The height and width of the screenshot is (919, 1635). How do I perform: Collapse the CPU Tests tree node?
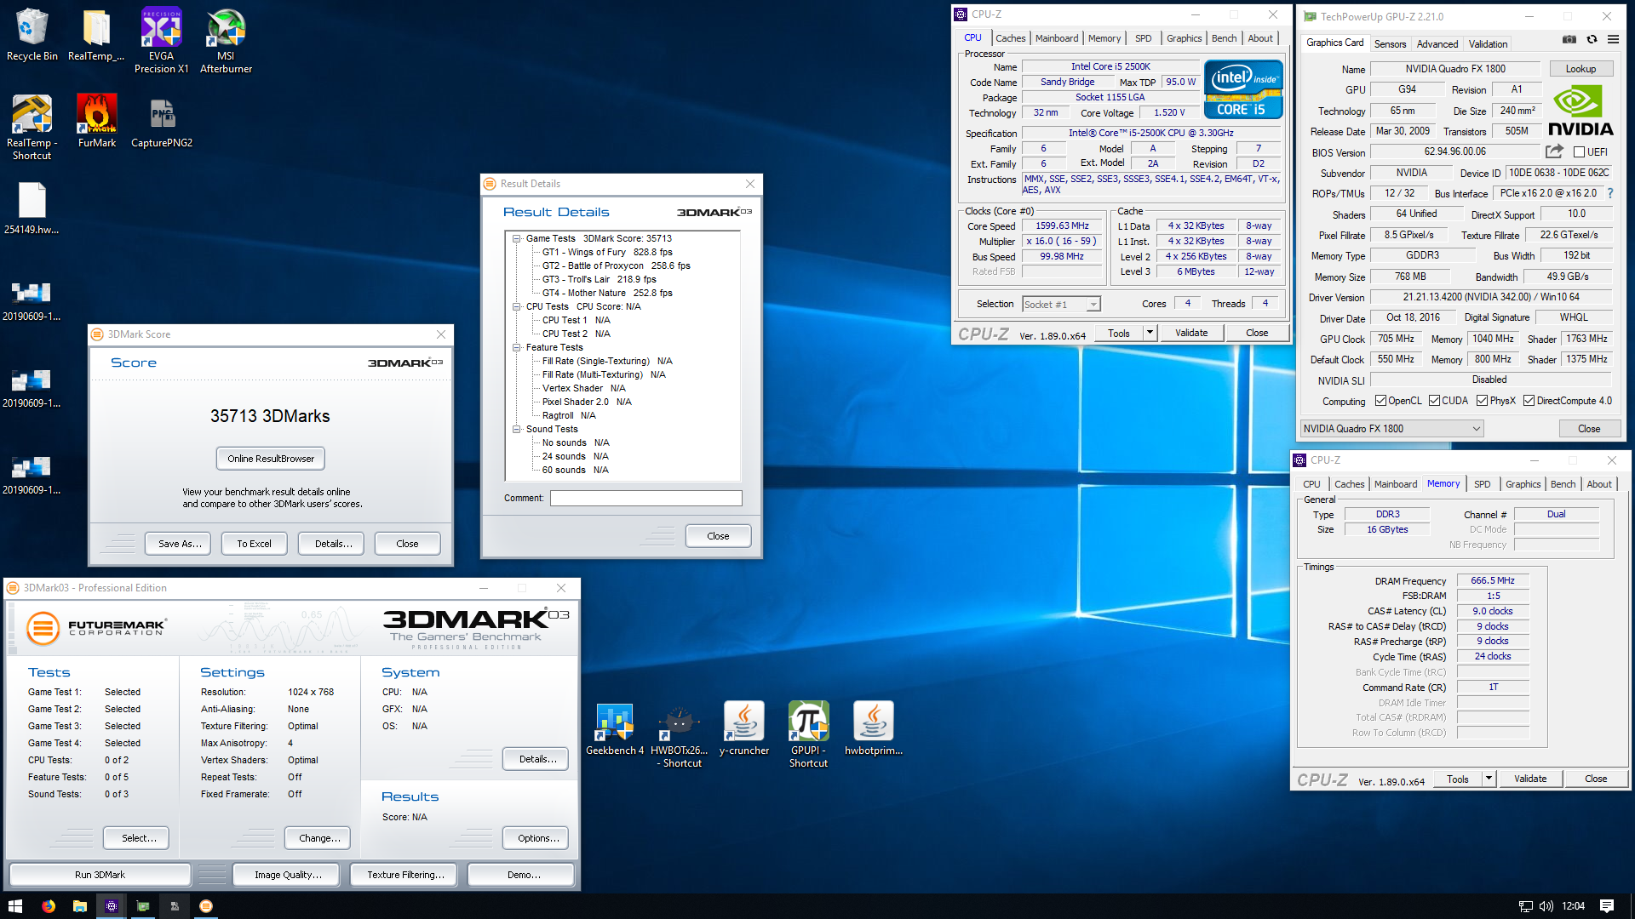[517, 307]
